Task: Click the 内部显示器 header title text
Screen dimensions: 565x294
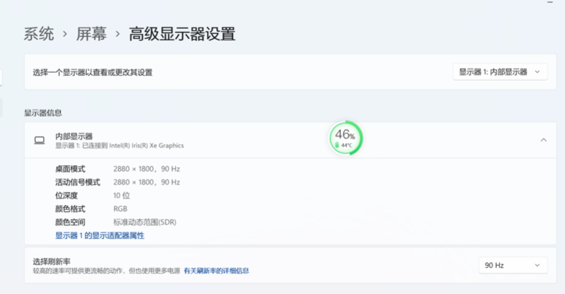Action: (x=74, y=136)
